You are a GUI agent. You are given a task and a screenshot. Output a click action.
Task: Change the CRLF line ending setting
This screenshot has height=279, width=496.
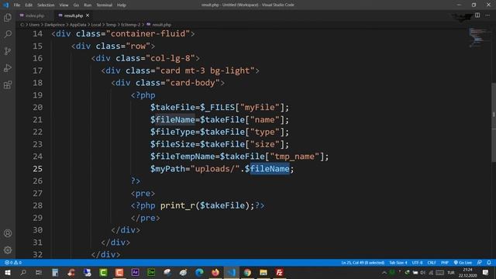(432, 263)
